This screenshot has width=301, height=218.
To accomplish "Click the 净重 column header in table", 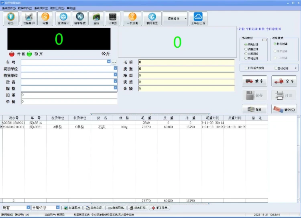I will 190,118.
